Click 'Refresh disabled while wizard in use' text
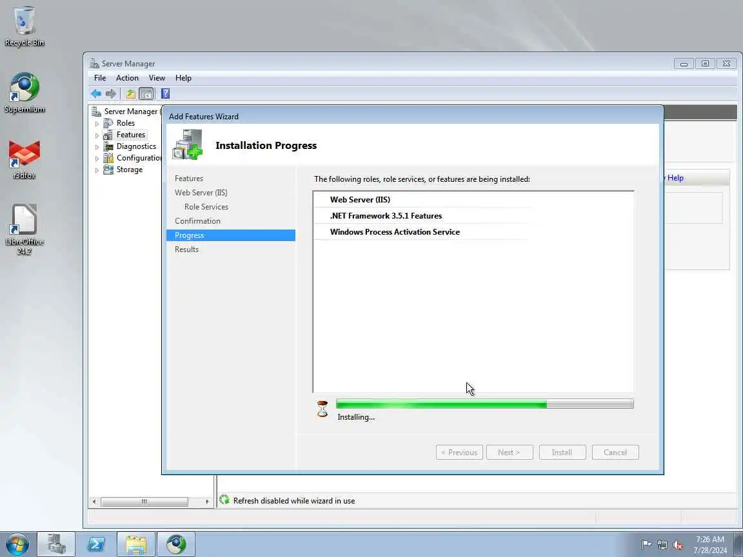 click(x=294, y=501)
